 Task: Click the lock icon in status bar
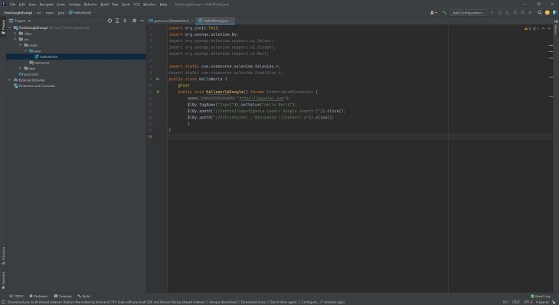pos(554,302)
